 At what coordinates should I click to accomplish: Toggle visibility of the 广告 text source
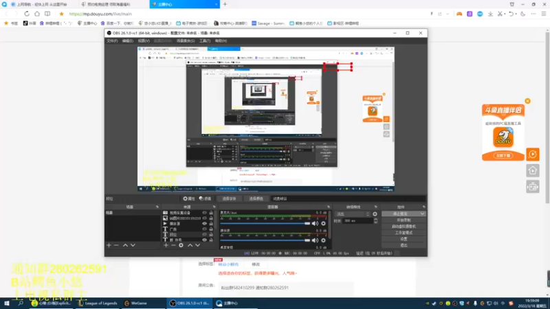[204, 229]
